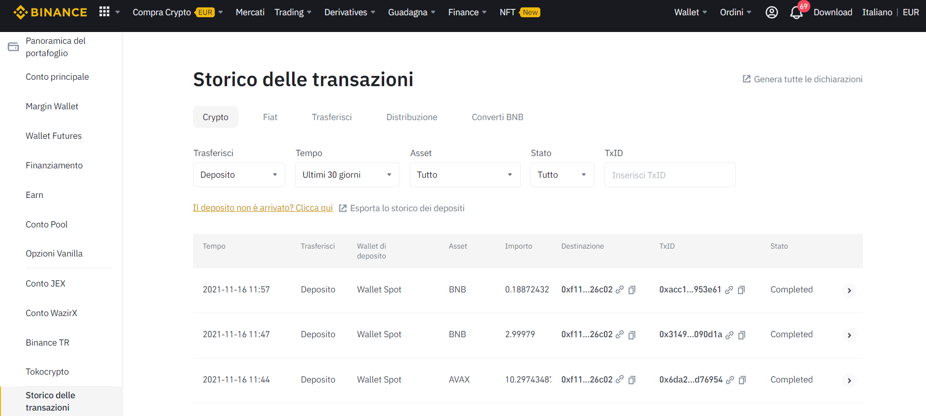
Task: Expand details of the 2.99979 BNB deposit
Action: click(x=849, y=335)
